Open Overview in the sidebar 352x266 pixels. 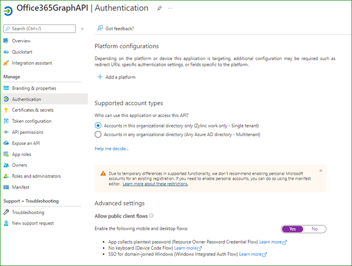coord(21,41)
